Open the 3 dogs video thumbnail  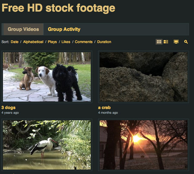click(47, 77)
